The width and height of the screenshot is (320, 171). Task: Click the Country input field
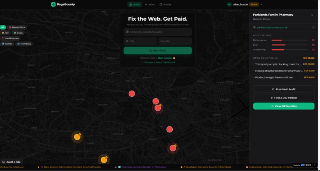(175, 41)
